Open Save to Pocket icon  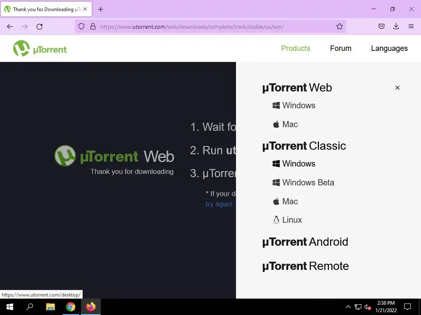point(382,26)
